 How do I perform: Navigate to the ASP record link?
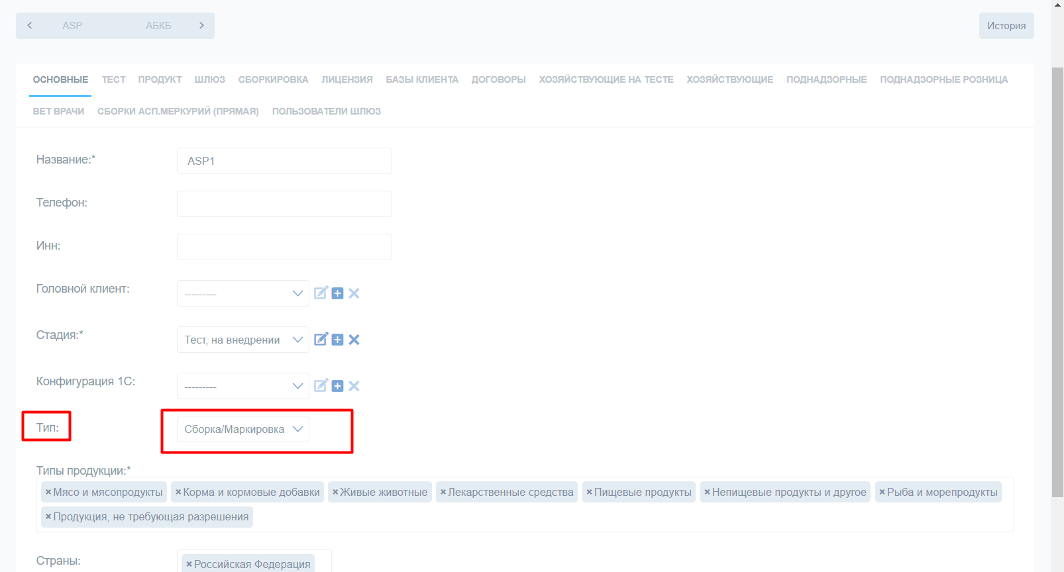coord(72,26)
